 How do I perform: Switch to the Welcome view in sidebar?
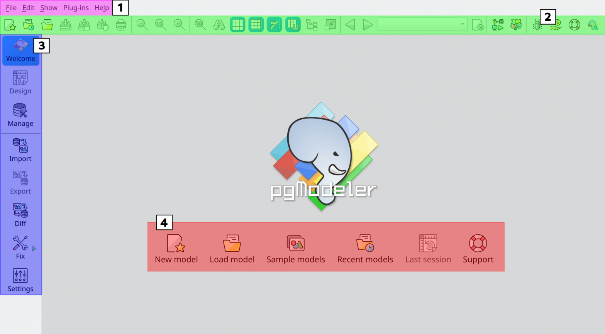coord(21,50)
